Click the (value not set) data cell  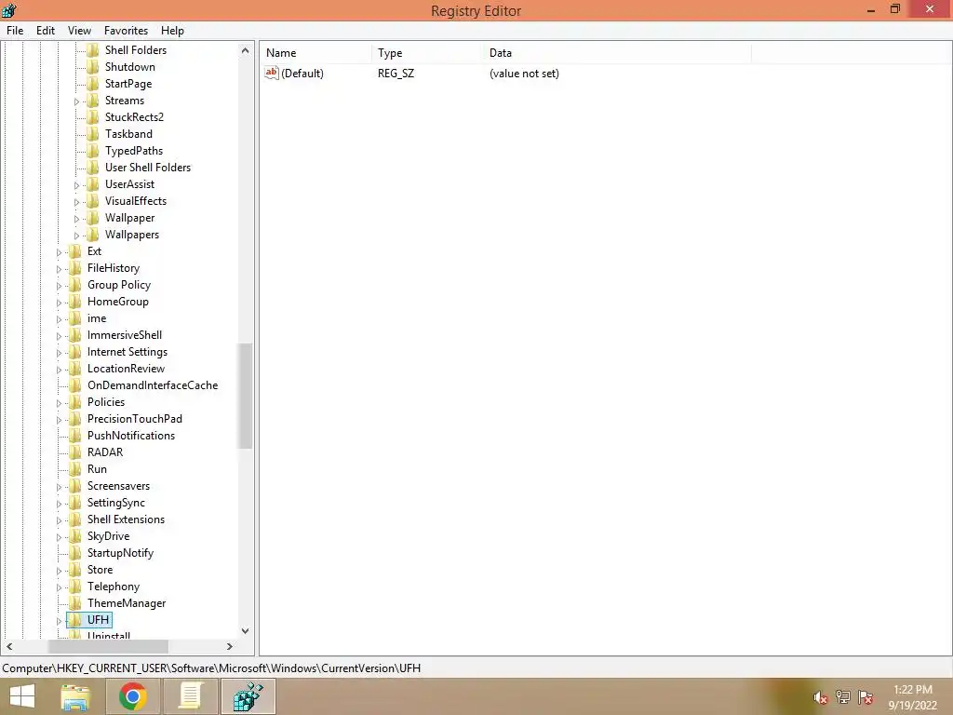[x=524, y=74]
